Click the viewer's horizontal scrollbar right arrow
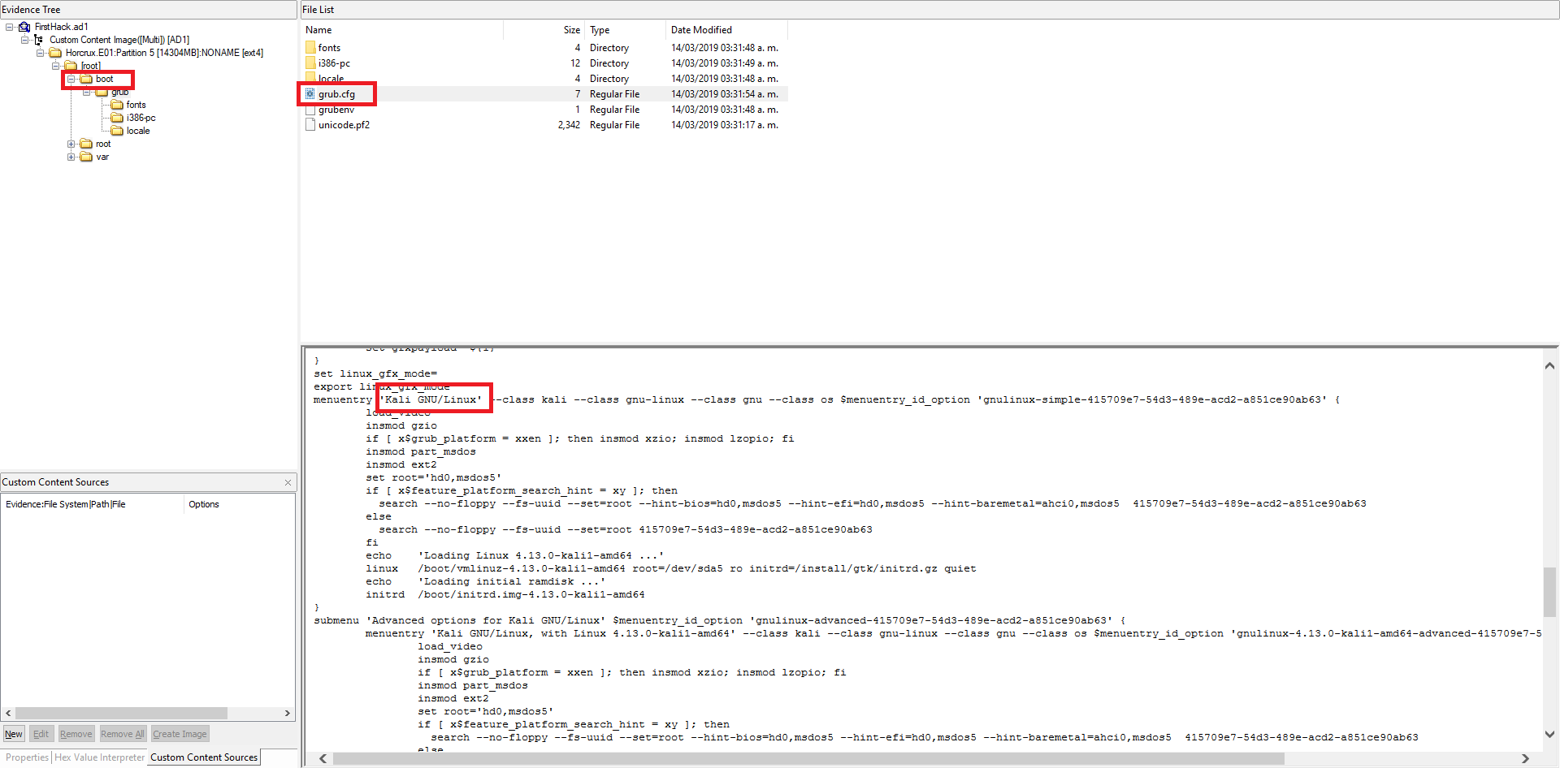Viewport: 1560px width, 768px height. pos(1525,758)
